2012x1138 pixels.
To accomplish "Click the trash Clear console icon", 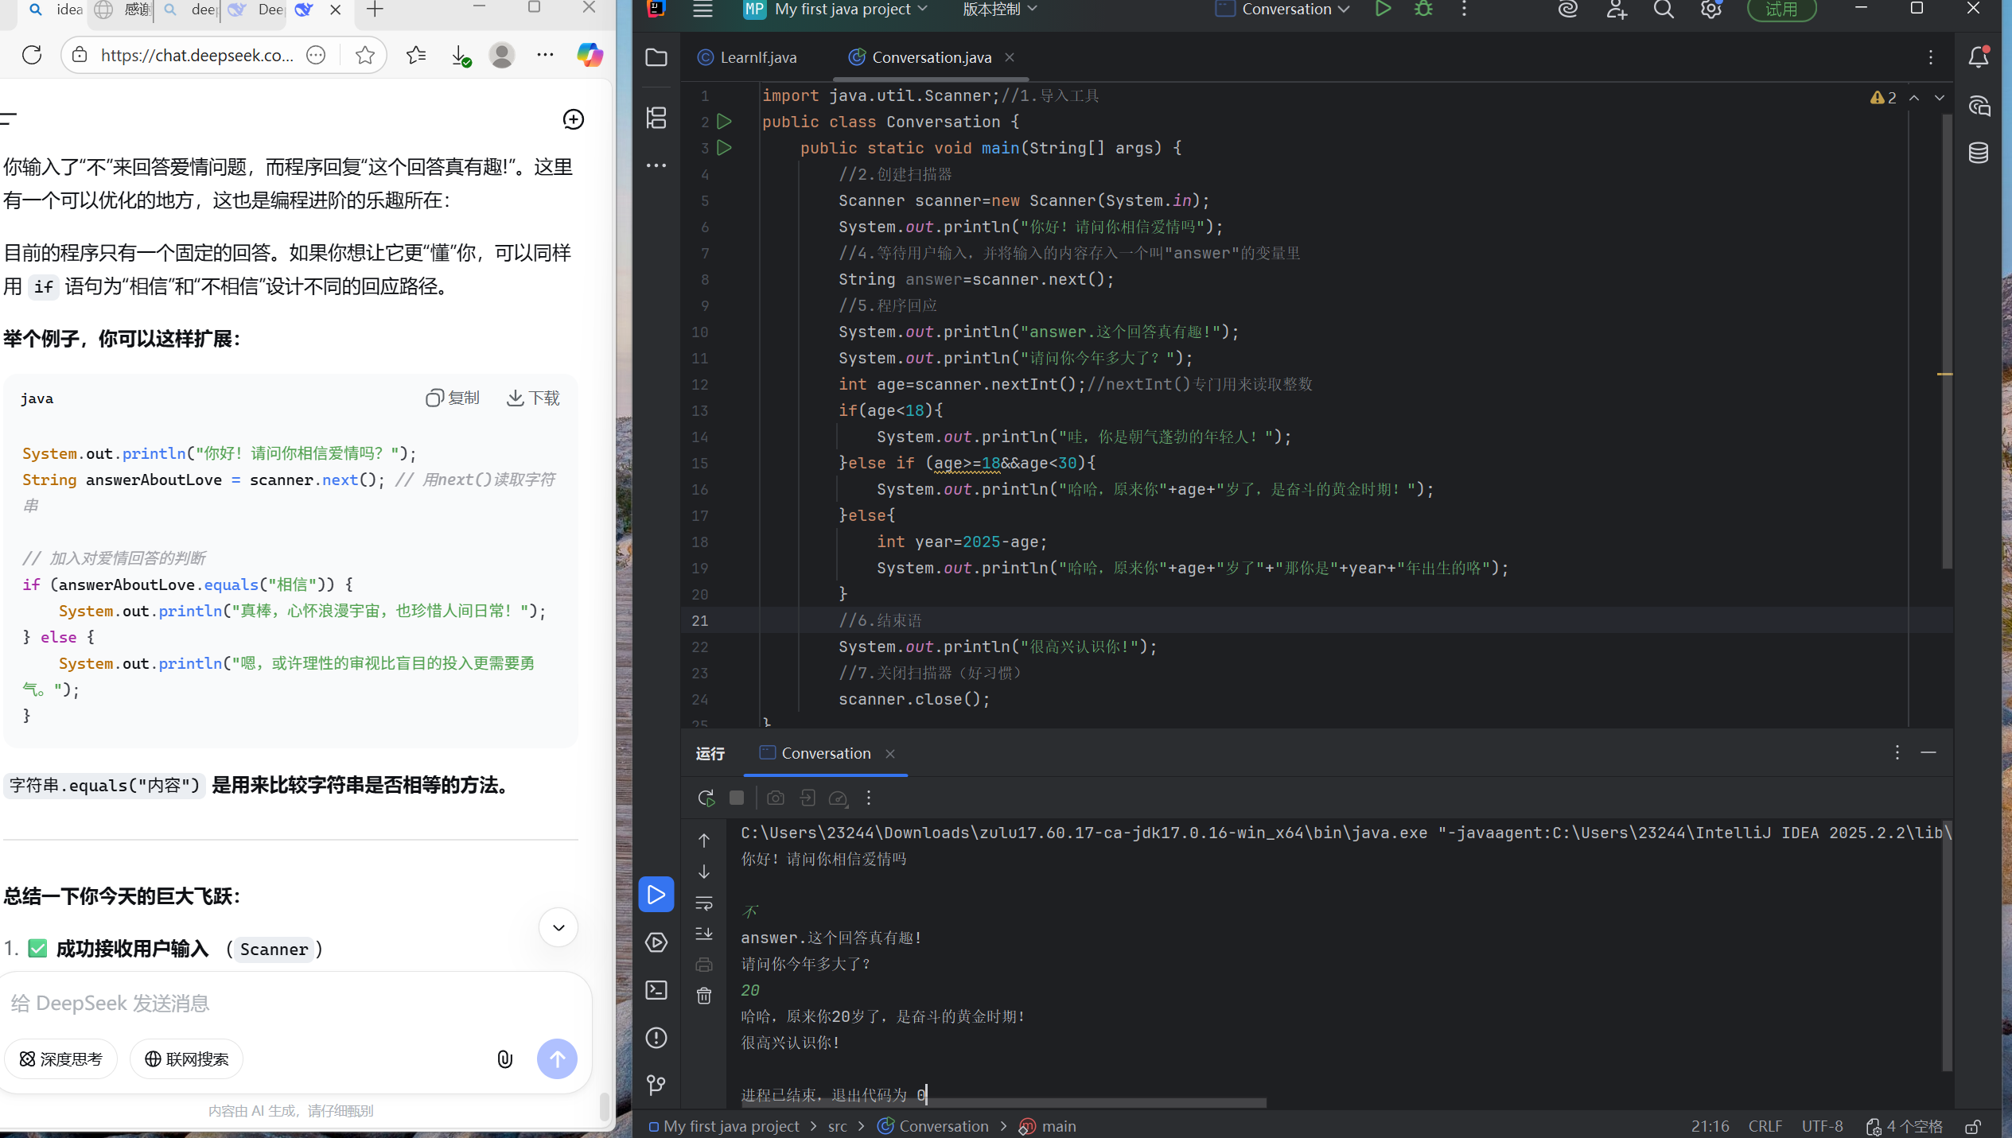I will tap(704, 996).
